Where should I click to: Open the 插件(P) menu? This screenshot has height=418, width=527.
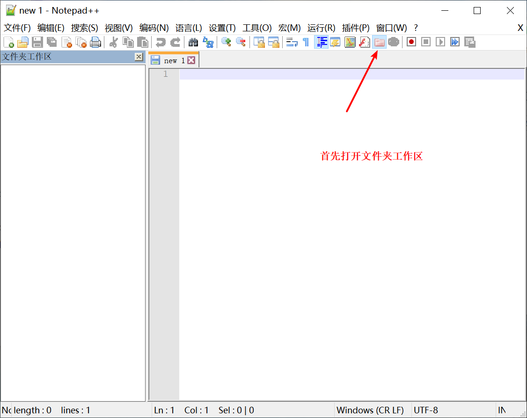pos(356,28)
